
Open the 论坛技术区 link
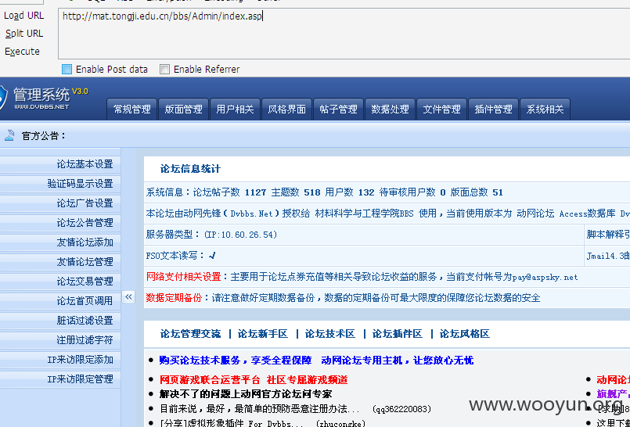point(329,334)
